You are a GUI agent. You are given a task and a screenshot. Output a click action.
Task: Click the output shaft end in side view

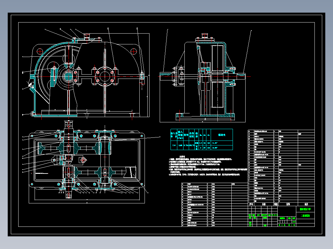(x=241, y=76)
